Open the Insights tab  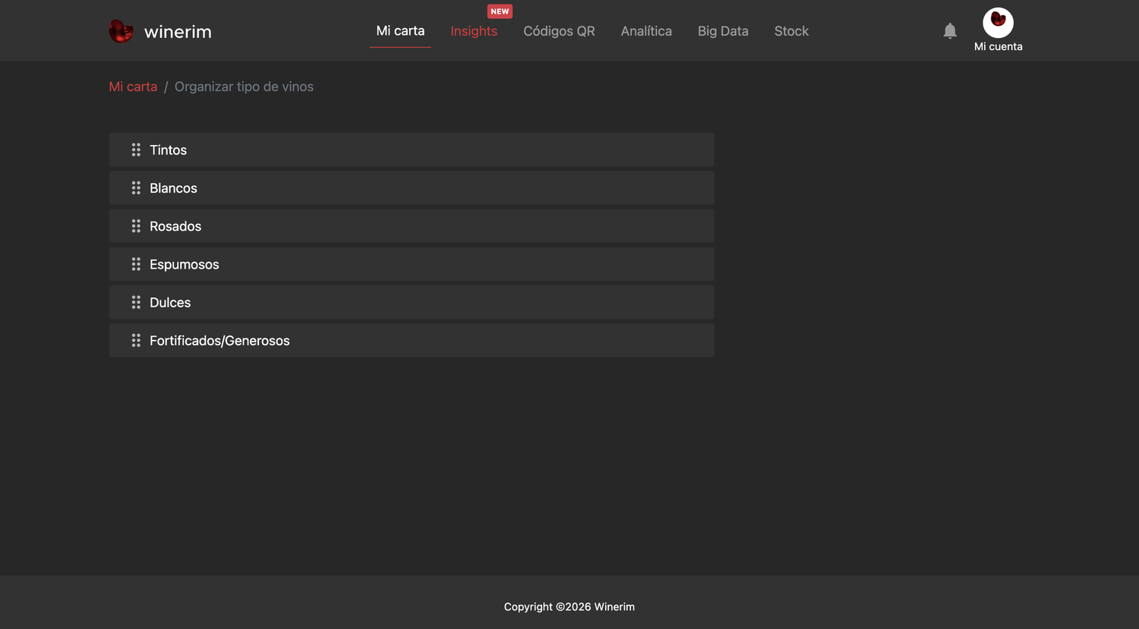(474, 31)
